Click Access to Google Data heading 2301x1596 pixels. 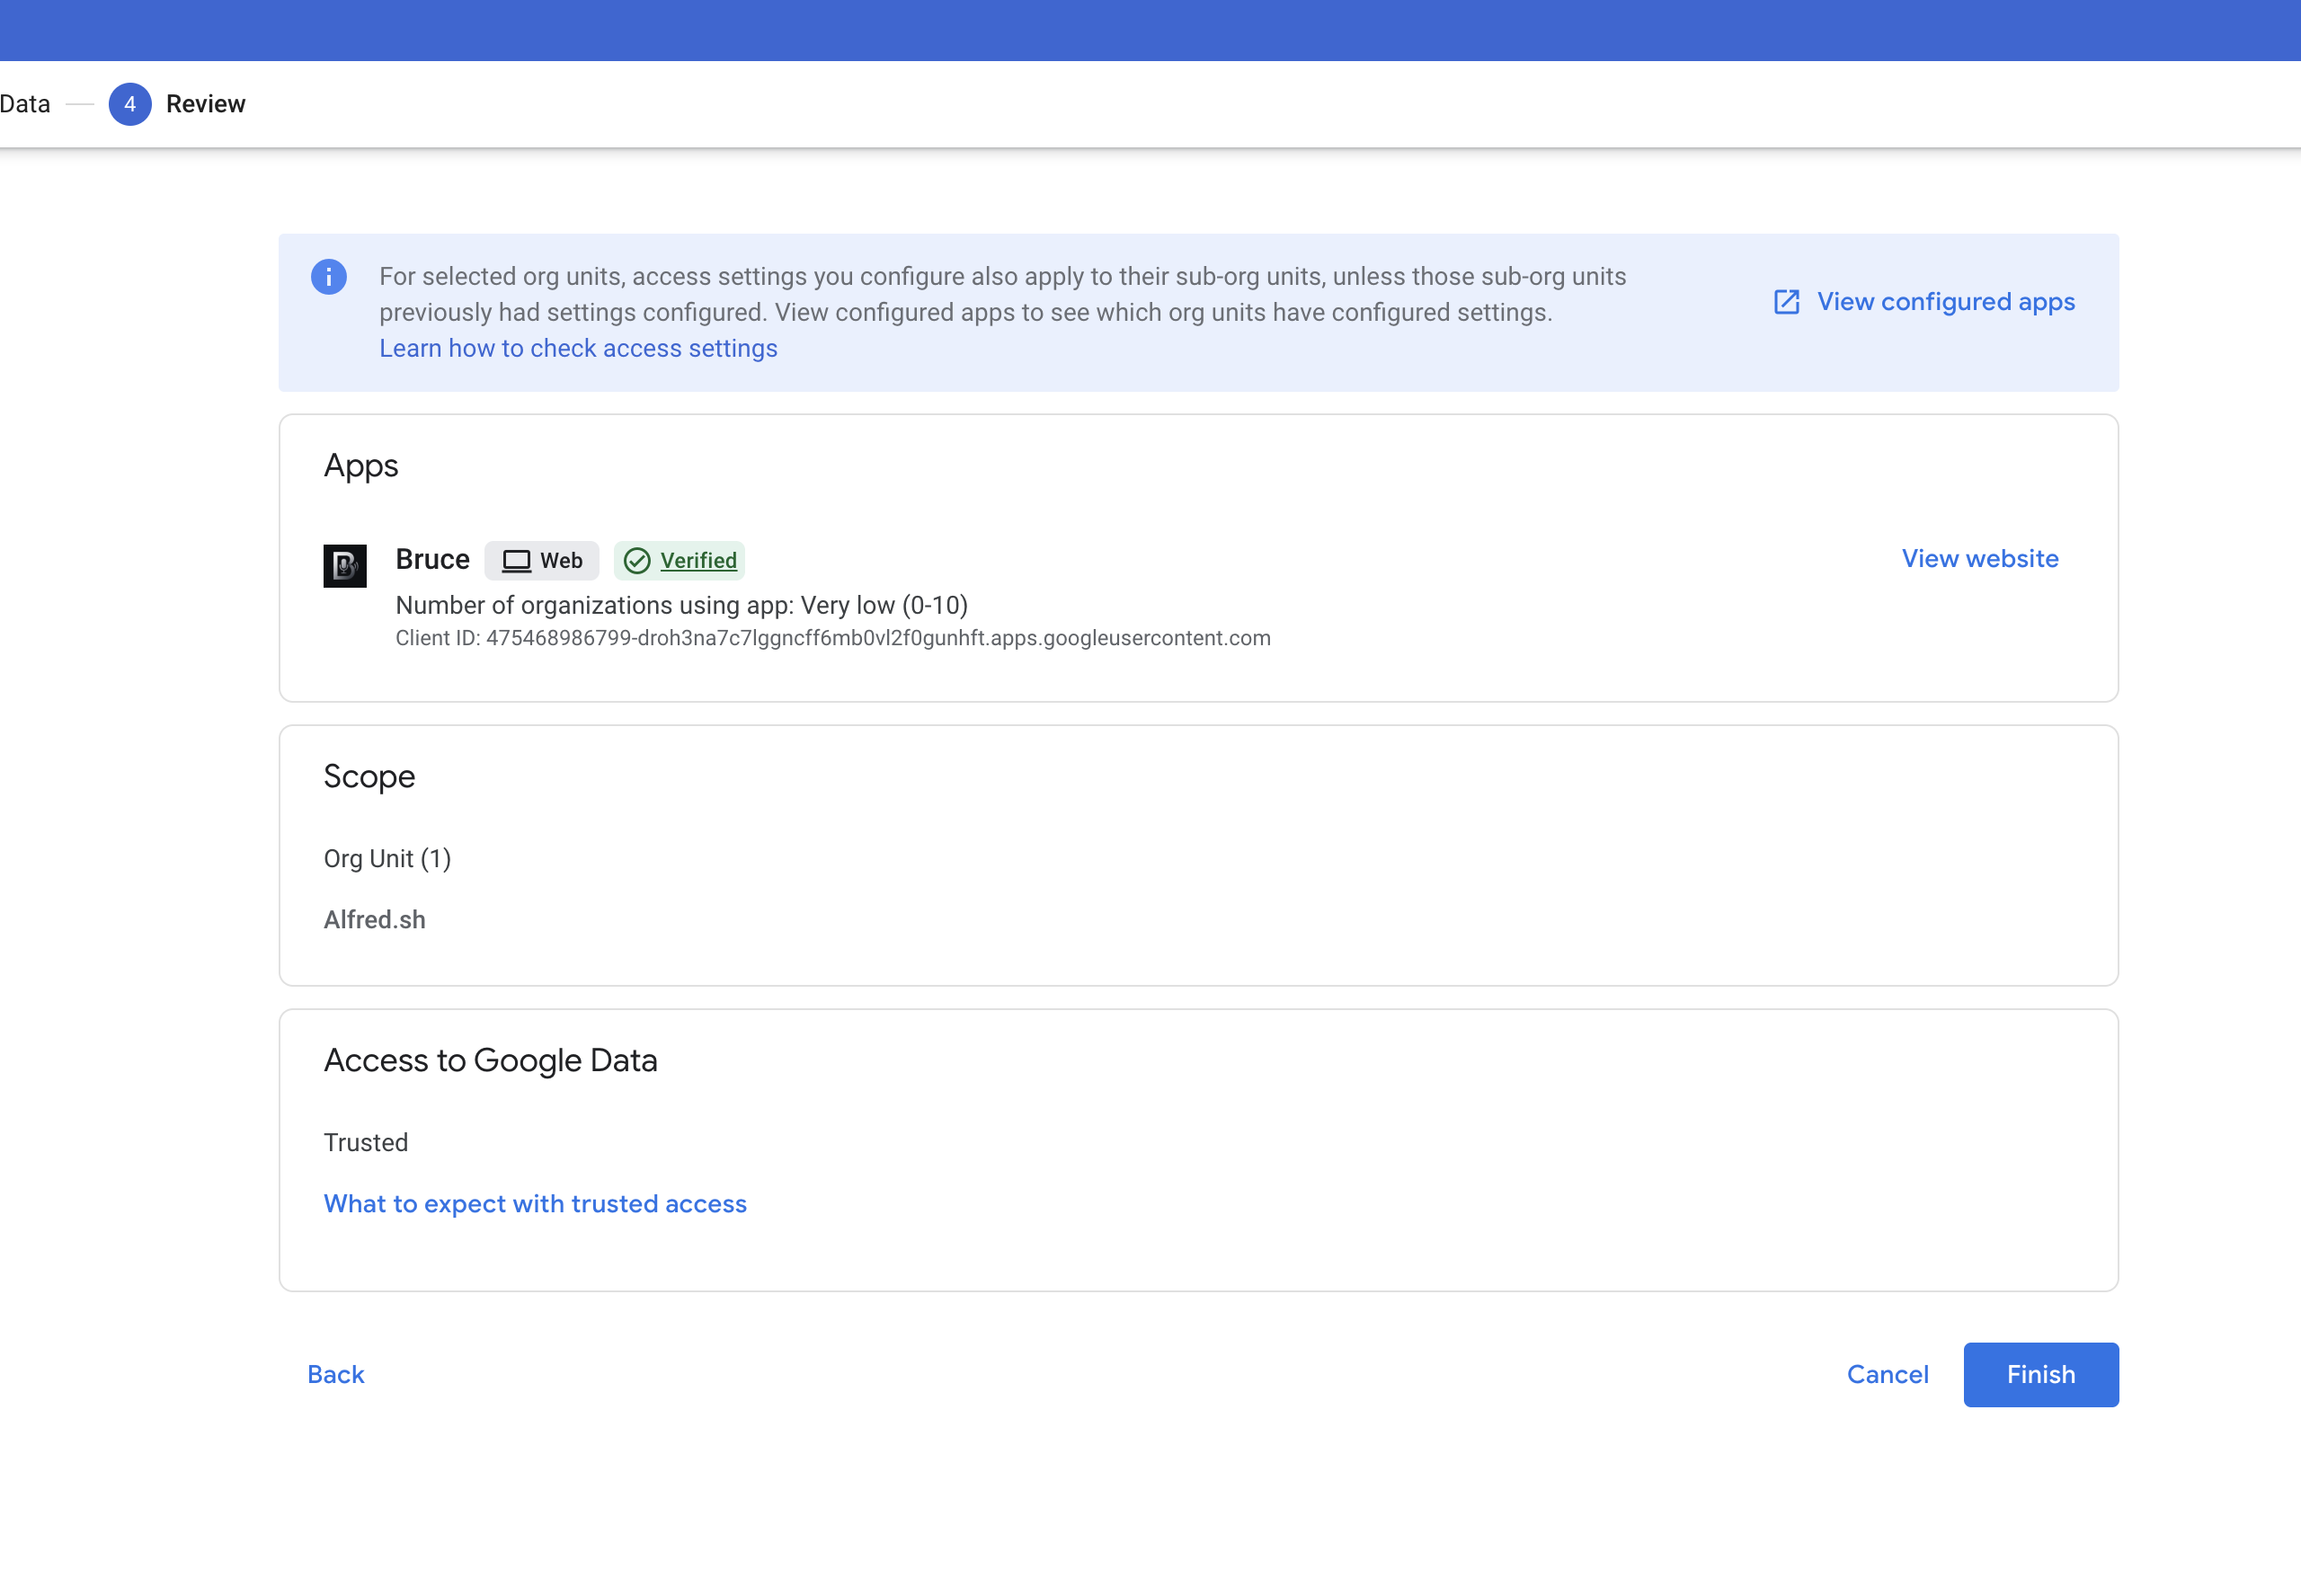coord(490,1061)
